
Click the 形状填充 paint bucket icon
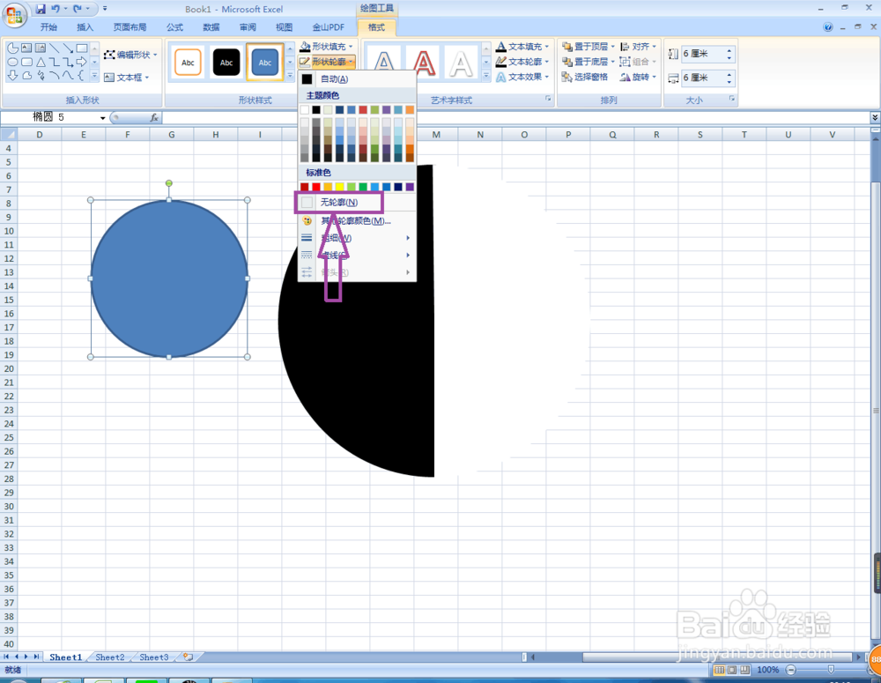click(305, 46)
